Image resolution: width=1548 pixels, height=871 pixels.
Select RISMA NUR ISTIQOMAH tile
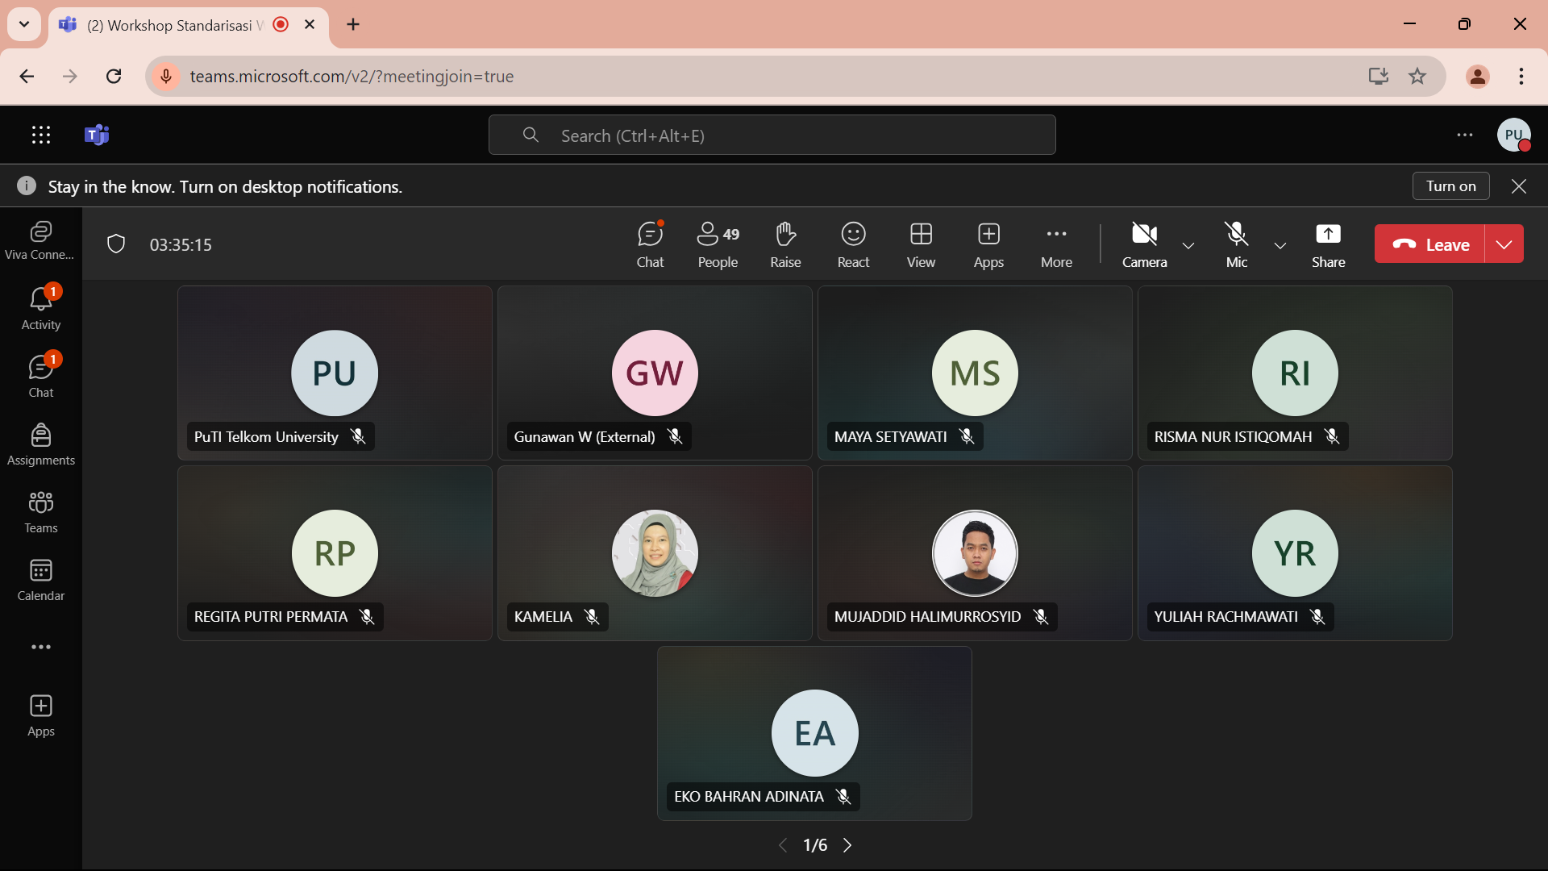point(1295,373)
